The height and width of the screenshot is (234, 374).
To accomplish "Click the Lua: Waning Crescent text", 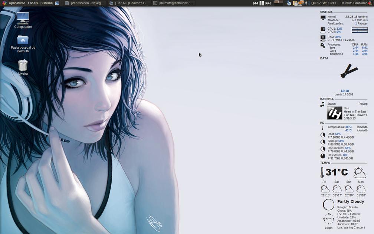I will pos(351,228).
